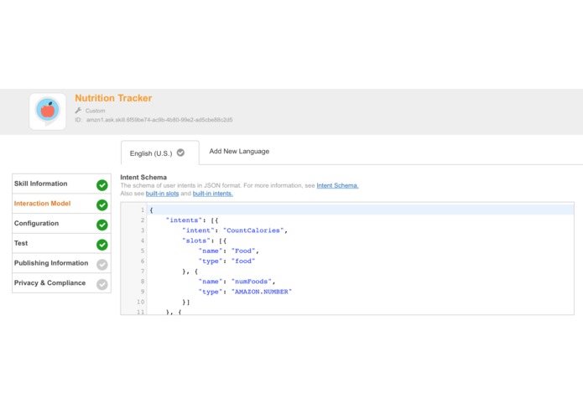Click line number 10 in the editor gutter
Viewport: 583px width, 414px height.
click(140, 303)
